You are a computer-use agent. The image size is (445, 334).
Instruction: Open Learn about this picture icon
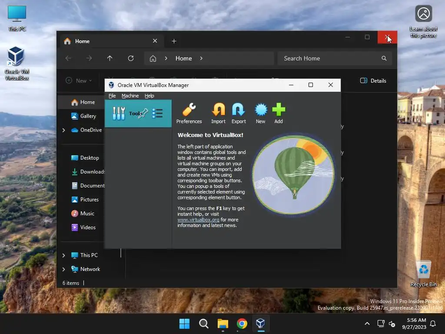tap(423, 22)
